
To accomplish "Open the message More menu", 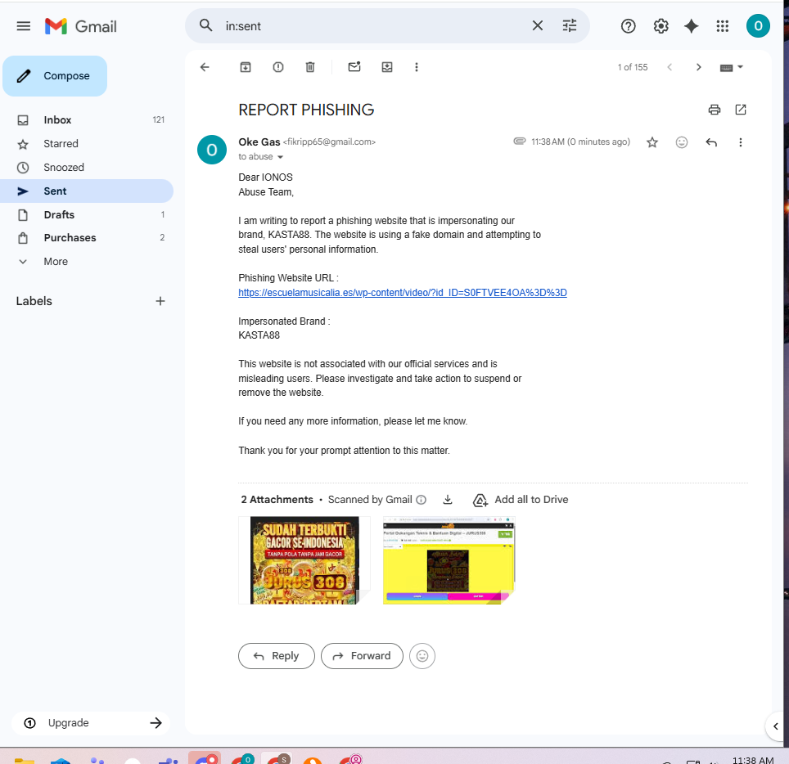I will 741,142.
